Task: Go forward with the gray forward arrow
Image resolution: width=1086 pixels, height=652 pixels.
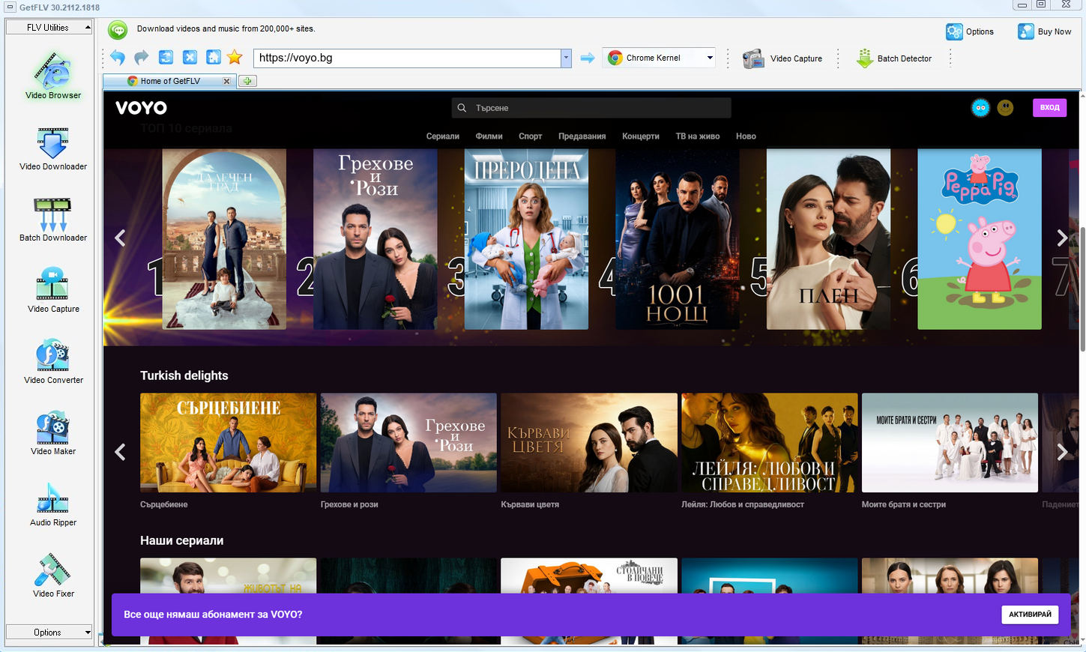Action: click(x=142, y=57)
